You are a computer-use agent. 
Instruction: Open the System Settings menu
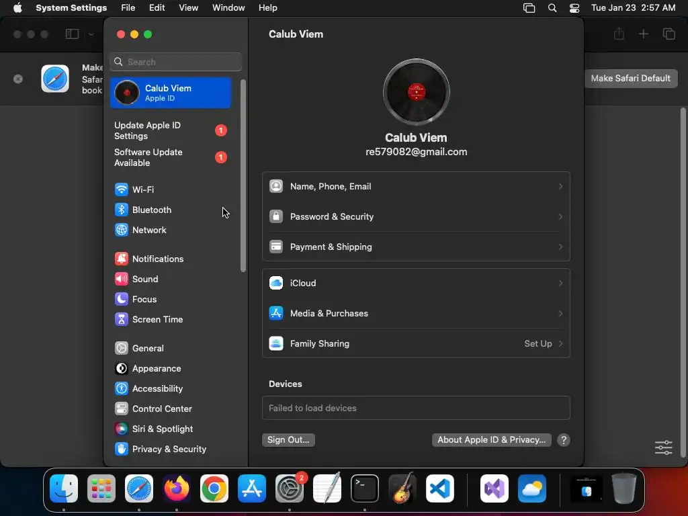[x=71, y=8]
